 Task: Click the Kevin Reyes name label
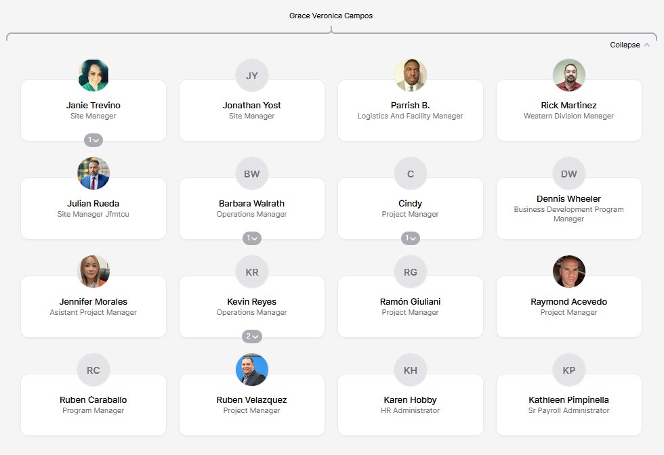pos(252,302)
